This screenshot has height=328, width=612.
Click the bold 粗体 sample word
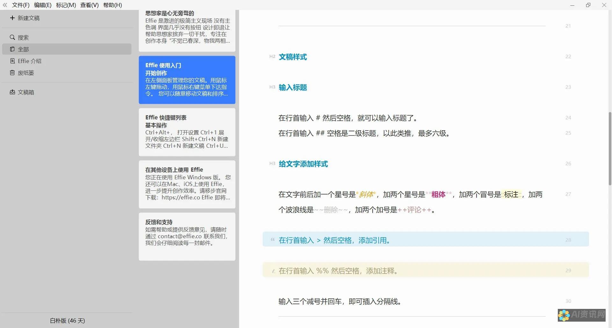(x=438, y=195)
